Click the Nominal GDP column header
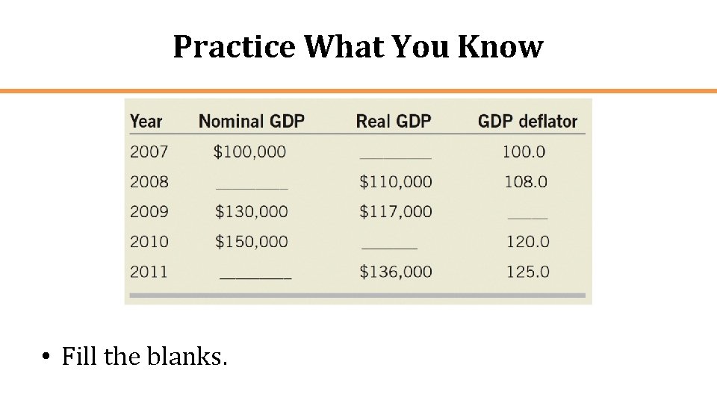 tap(252, 121)
